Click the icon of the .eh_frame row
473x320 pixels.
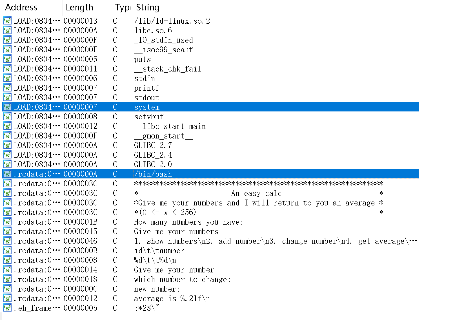click(7, 308)
